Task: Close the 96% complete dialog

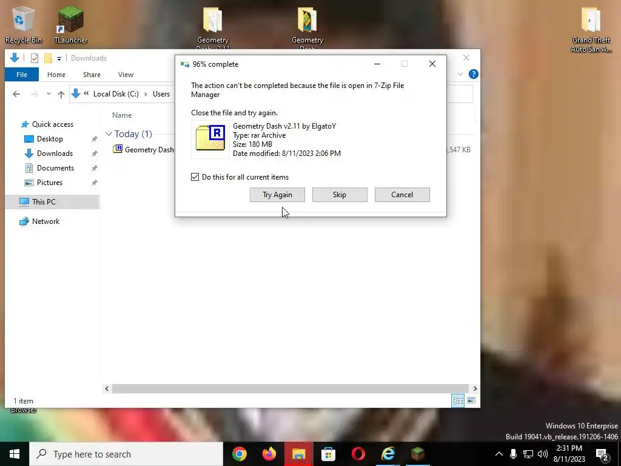Action: pyautogui.click(x=432, y=64)
